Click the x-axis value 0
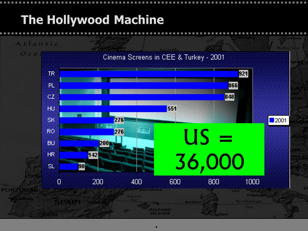The width and height of the screenshot is (308, 231). coord(59,182)
